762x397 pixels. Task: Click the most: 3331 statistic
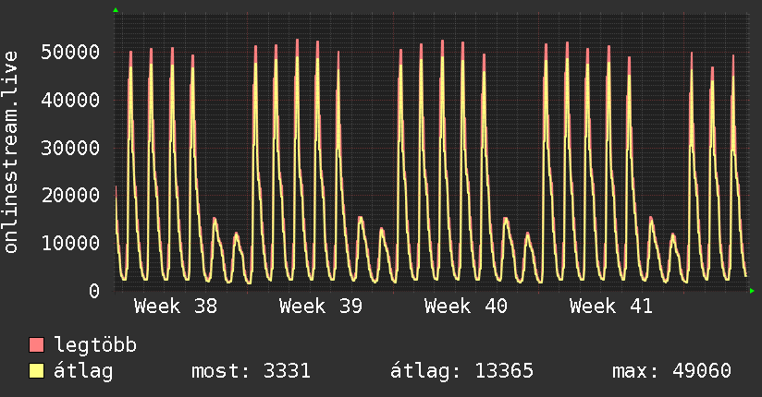[x=251, y=371]
